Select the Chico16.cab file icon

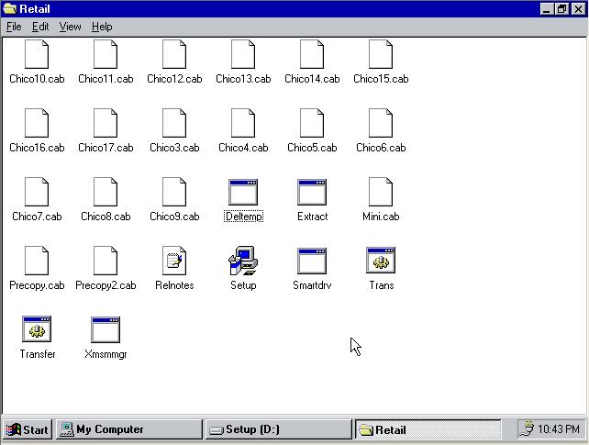click(x=37, y=123)
